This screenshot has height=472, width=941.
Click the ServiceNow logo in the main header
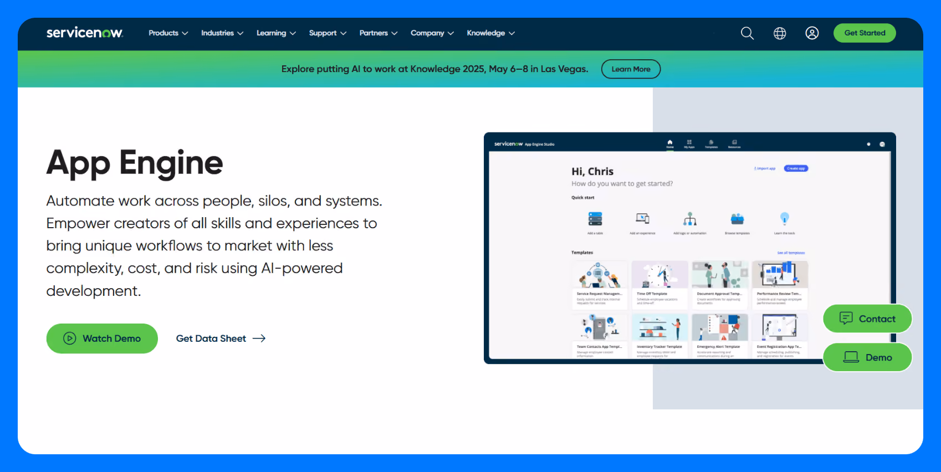coord(85,33)
